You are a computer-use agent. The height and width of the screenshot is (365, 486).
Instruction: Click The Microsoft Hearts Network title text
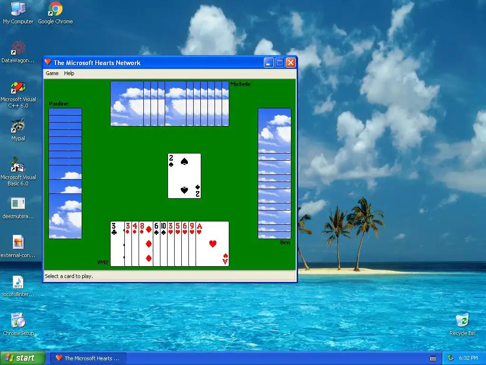[x=97, y=63]
